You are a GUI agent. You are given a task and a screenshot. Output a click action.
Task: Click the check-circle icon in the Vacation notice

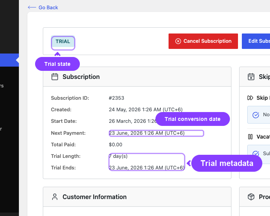coord(256,153)
